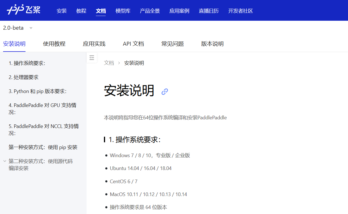Open 模型库 in the top navigation

(x=123, y=11)
